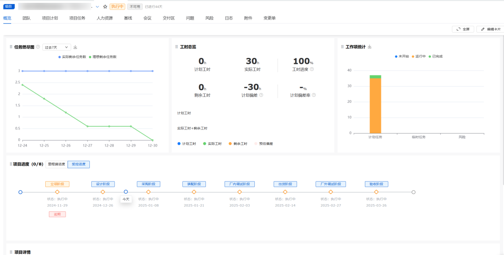Grab the 工时总览 card drag handle
504x255 pixels.
click(176, 47)
